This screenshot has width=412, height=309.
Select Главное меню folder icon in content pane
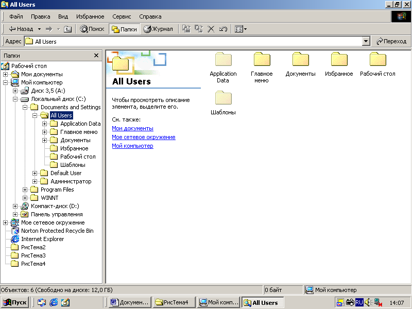pos(262,59)
